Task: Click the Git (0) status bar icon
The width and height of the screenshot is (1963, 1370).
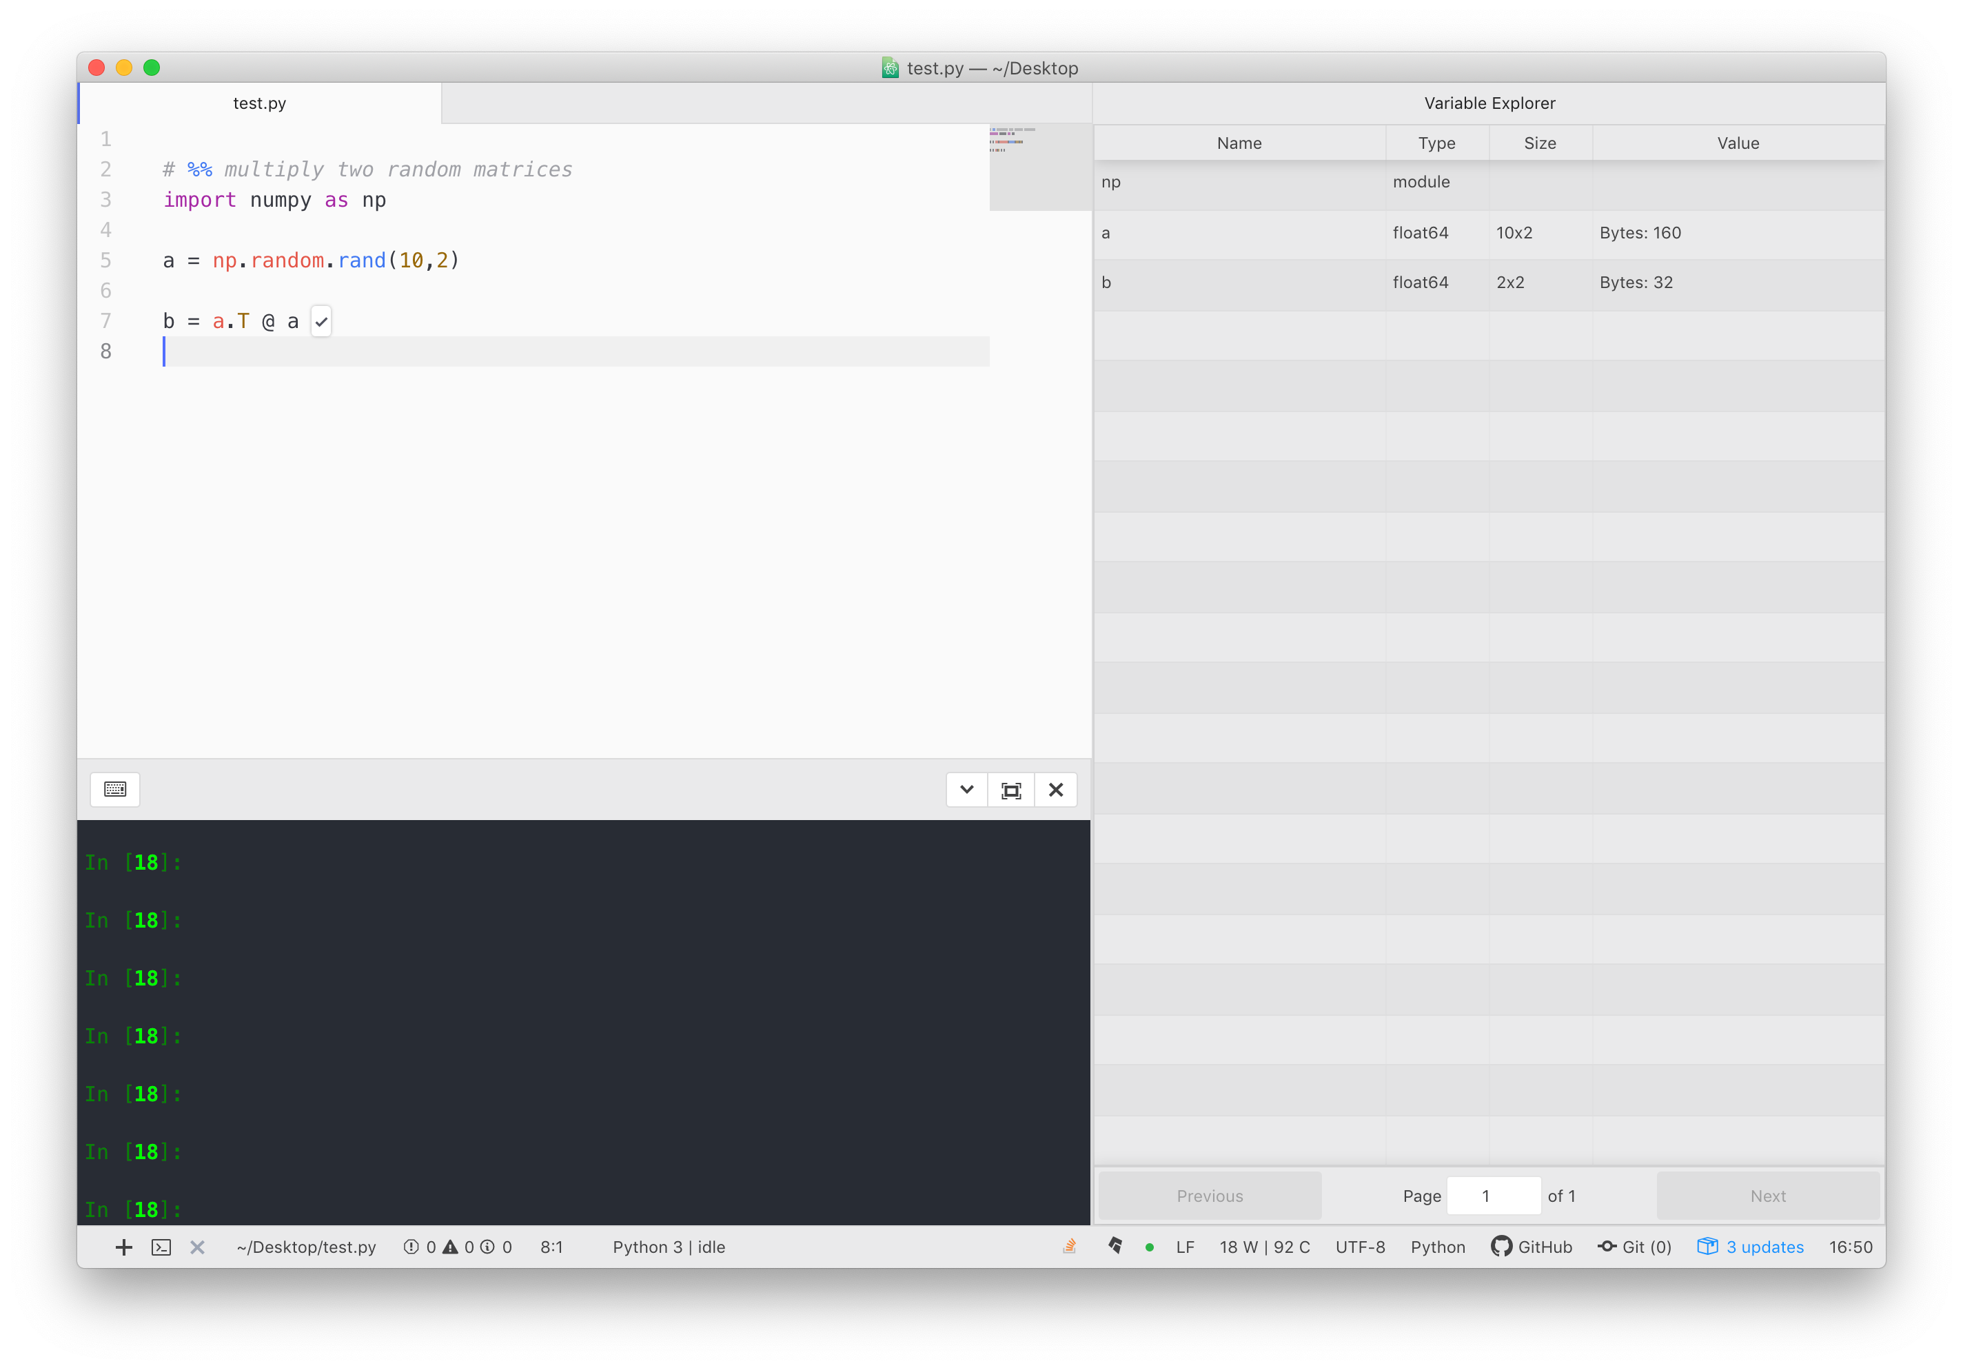Action: click(1634, 1247)
